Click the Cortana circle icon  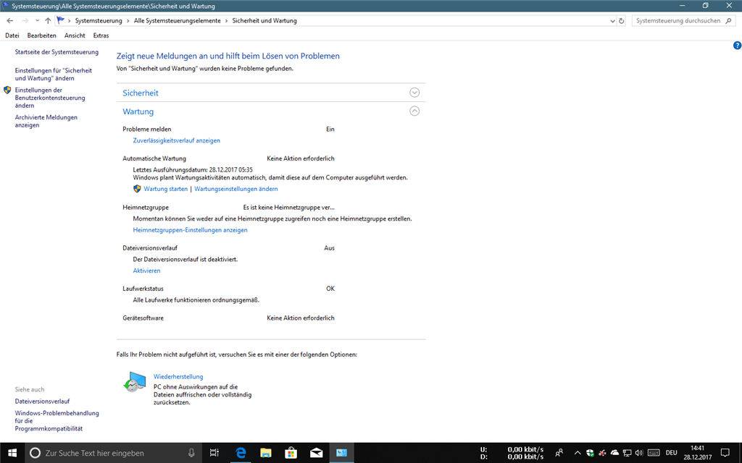(35, 453)
